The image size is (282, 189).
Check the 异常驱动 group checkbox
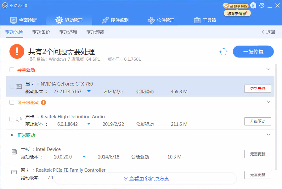coord(12,70)
